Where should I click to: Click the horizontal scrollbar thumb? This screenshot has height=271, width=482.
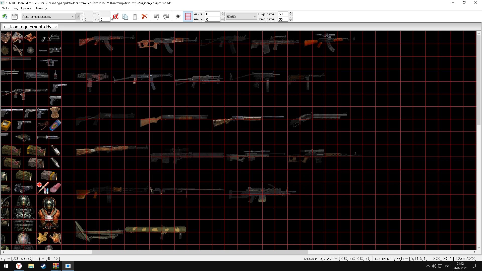tap(200, 252)
